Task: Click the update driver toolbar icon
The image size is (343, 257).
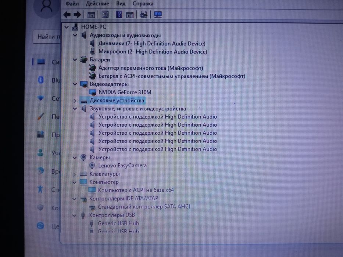Action: click(x=143, y=15)
